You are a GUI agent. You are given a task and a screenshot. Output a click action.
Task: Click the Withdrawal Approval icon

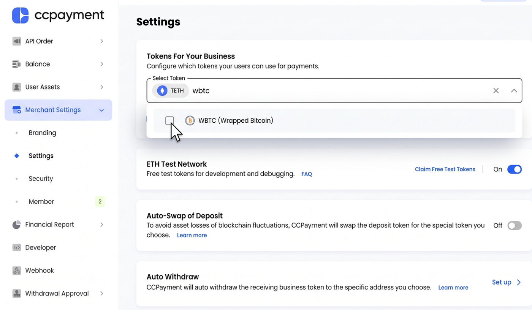(x=17, y=293)
